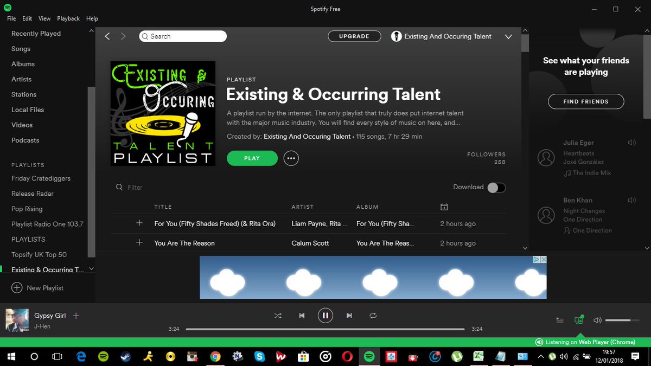
Task: Open devices available icon
Action: pyautogui.click(x=579, y=320)
